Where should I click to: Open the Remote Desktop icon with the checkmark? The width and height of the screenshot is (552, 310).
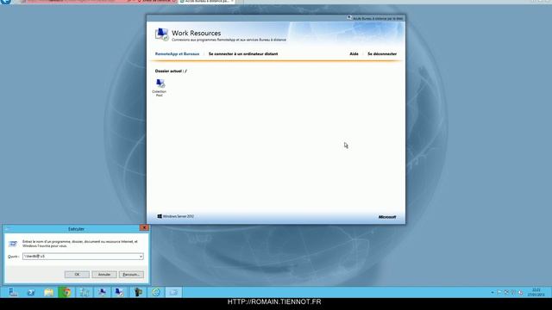120,292
